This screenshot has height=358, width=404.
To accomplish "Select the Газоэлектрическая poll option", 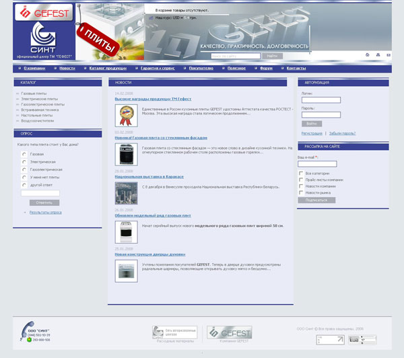I will tap(24, 170).
